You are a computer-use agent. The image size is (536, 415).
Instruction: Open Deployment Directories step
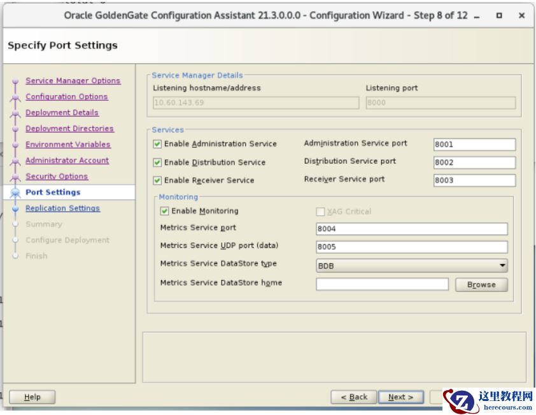pyautogui.click(x=70, y=129)
